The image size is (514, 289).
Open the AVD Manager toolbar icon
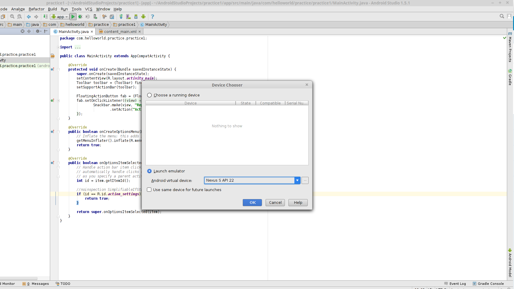(128, 17)
